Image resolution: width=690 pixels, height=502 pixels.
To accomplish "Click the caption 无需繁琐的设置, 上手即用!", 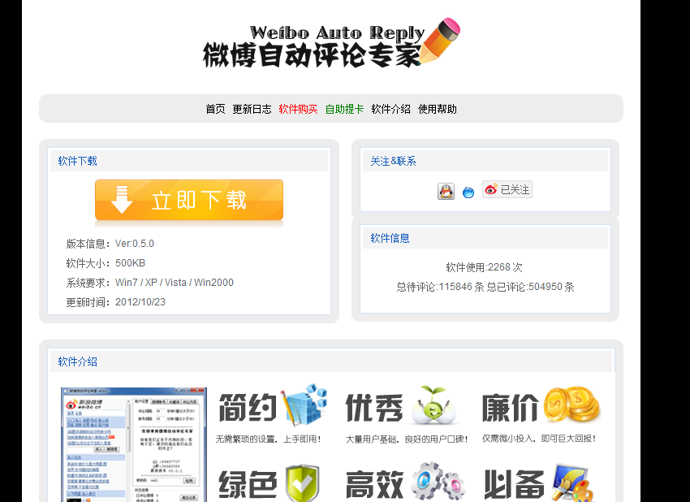I will tap(269, 439).
